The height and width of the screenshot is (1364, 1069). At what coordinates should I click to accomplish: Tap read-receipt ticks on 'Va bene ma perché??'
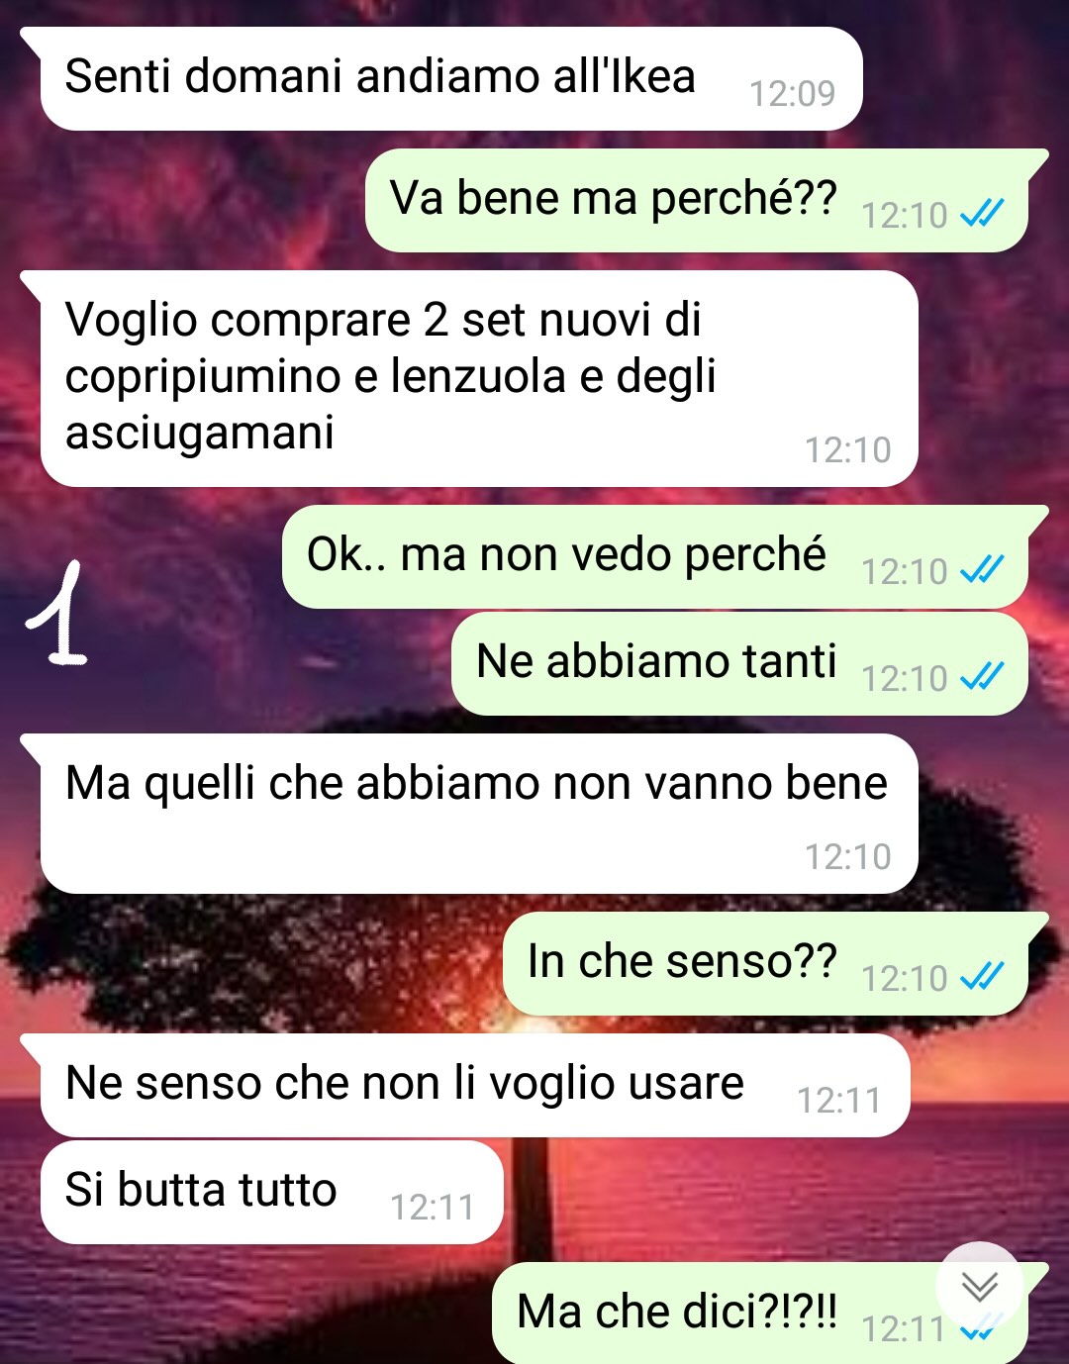tap(983, 213)
